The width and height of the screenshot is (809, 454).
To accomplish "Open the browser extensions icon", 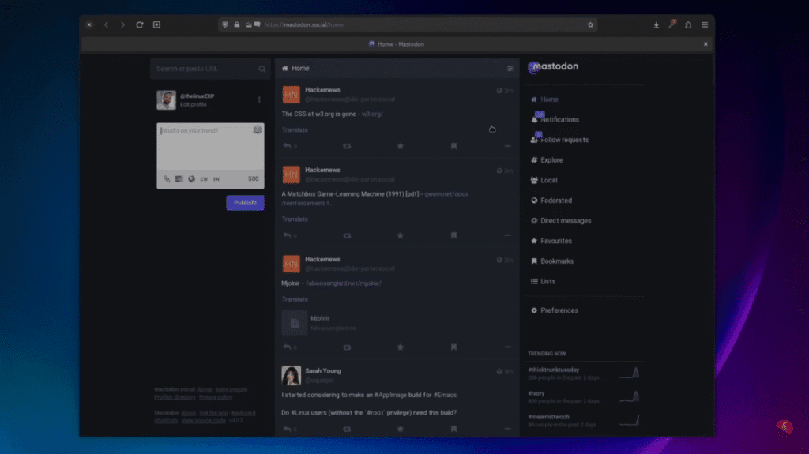I will [x=688, y=24].
